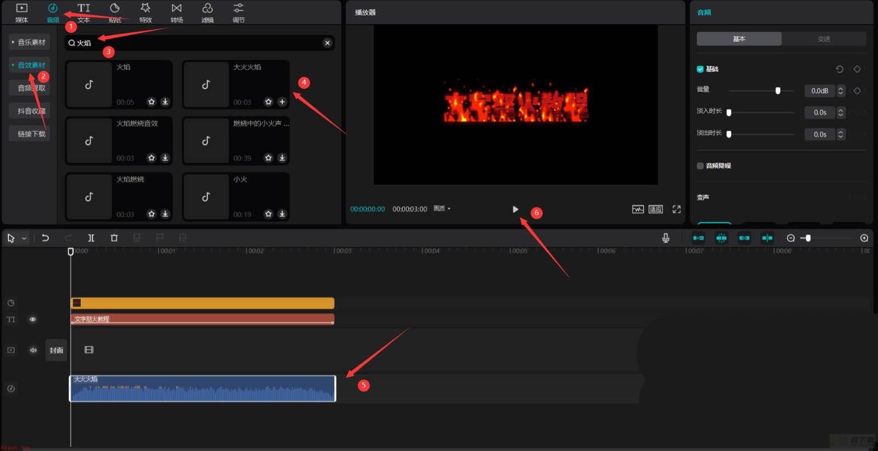This screenshot has height=451, width=878.
Task: Adjust the 淡入时长 fade-in slider
Action: pyautogui.click(x=729, y=112)
